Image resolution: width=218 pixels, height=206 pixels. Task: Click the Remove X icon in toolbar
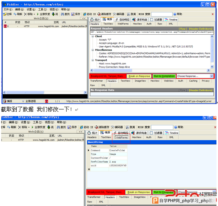(x=25, y=14)
